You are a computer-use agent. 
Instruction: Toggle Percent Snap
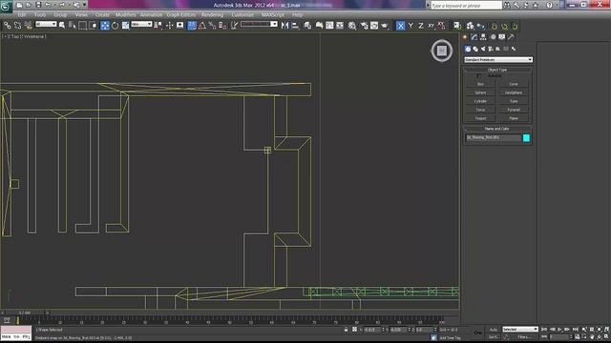(x=212, y=26)
